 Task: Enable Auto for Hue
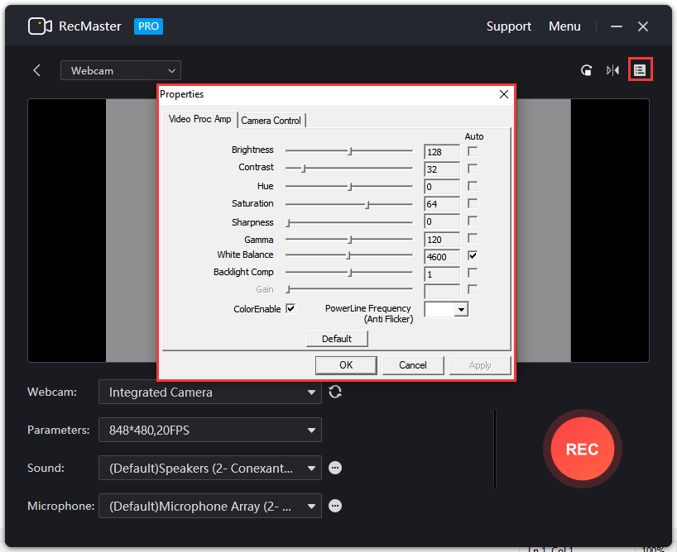point(473,186)
